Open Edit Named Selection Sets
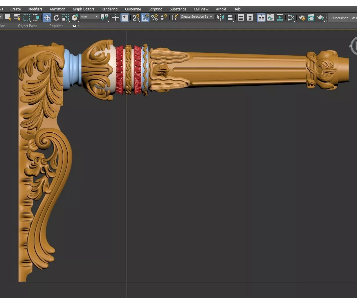 (x=175, y=17)
